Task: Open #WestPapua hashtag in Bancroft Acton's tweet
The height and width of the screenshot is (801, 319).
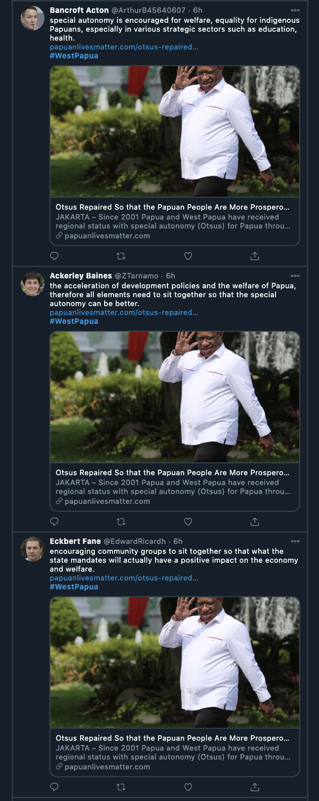Action: [74, 56]
